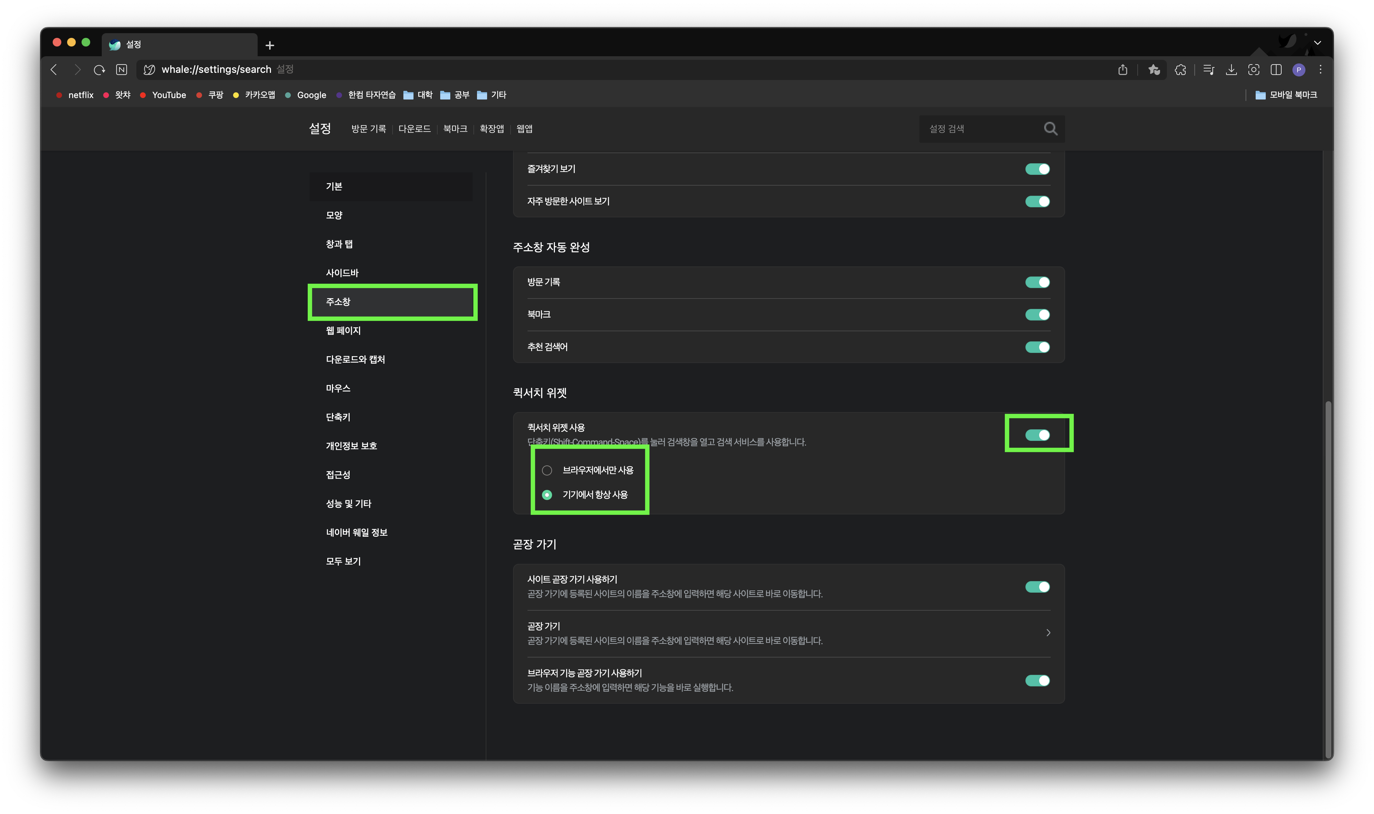
Task: Toggle 자주 방문한 사이트 보기 switch
Action: coord(1037,201)
